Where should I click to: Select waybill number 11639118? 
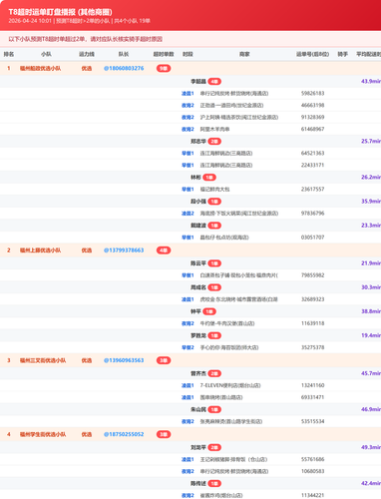pos(312,323)
